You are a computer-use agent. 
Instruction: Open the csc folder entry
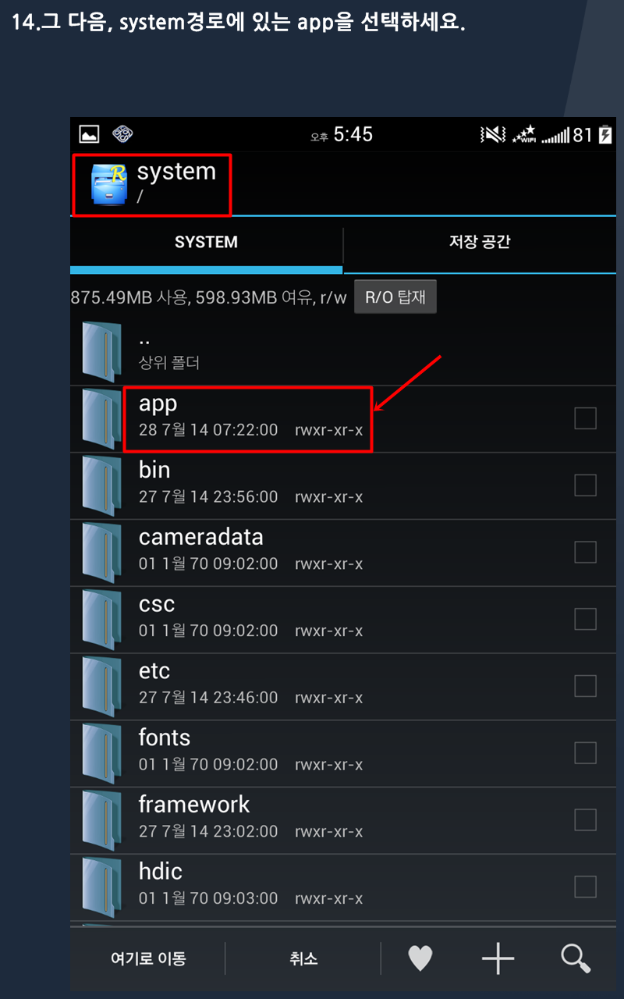pyautogui.click(x=343, y=619)
